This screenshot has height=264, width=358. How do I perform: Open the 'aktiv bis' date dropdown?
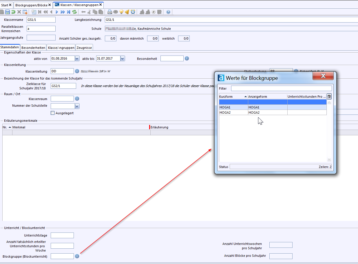click(123, 59)
